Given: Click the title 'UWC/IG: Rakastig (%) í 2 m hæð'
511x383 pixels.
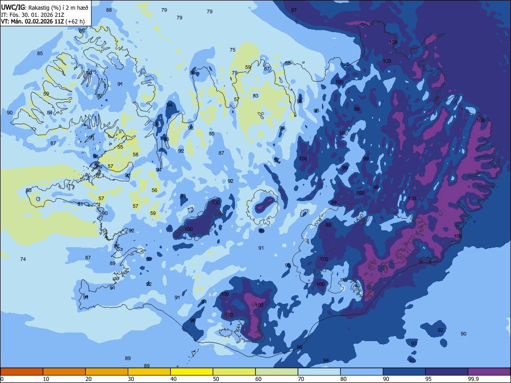Looking at the screenshot, I should (x=44, y=8).
